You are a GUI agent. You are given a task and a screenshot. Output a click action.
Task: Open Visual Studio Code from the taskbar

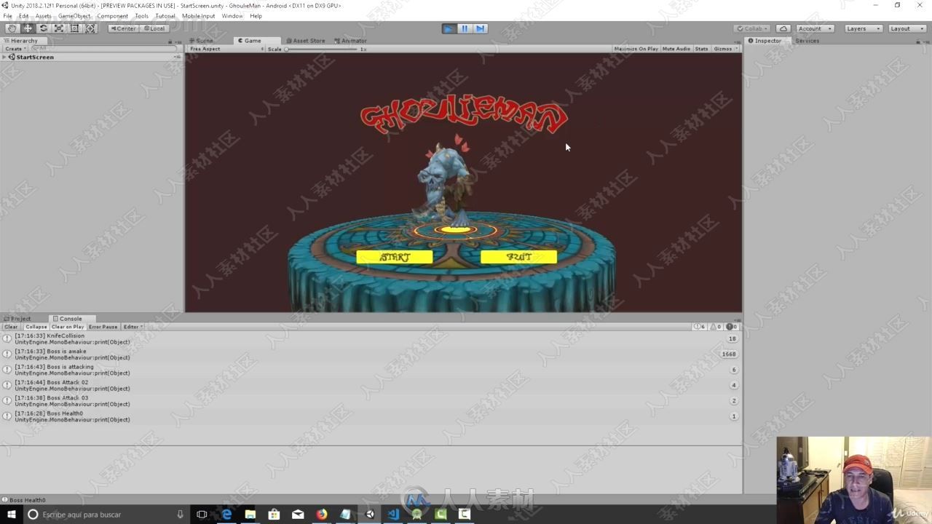tap(393, 515)
